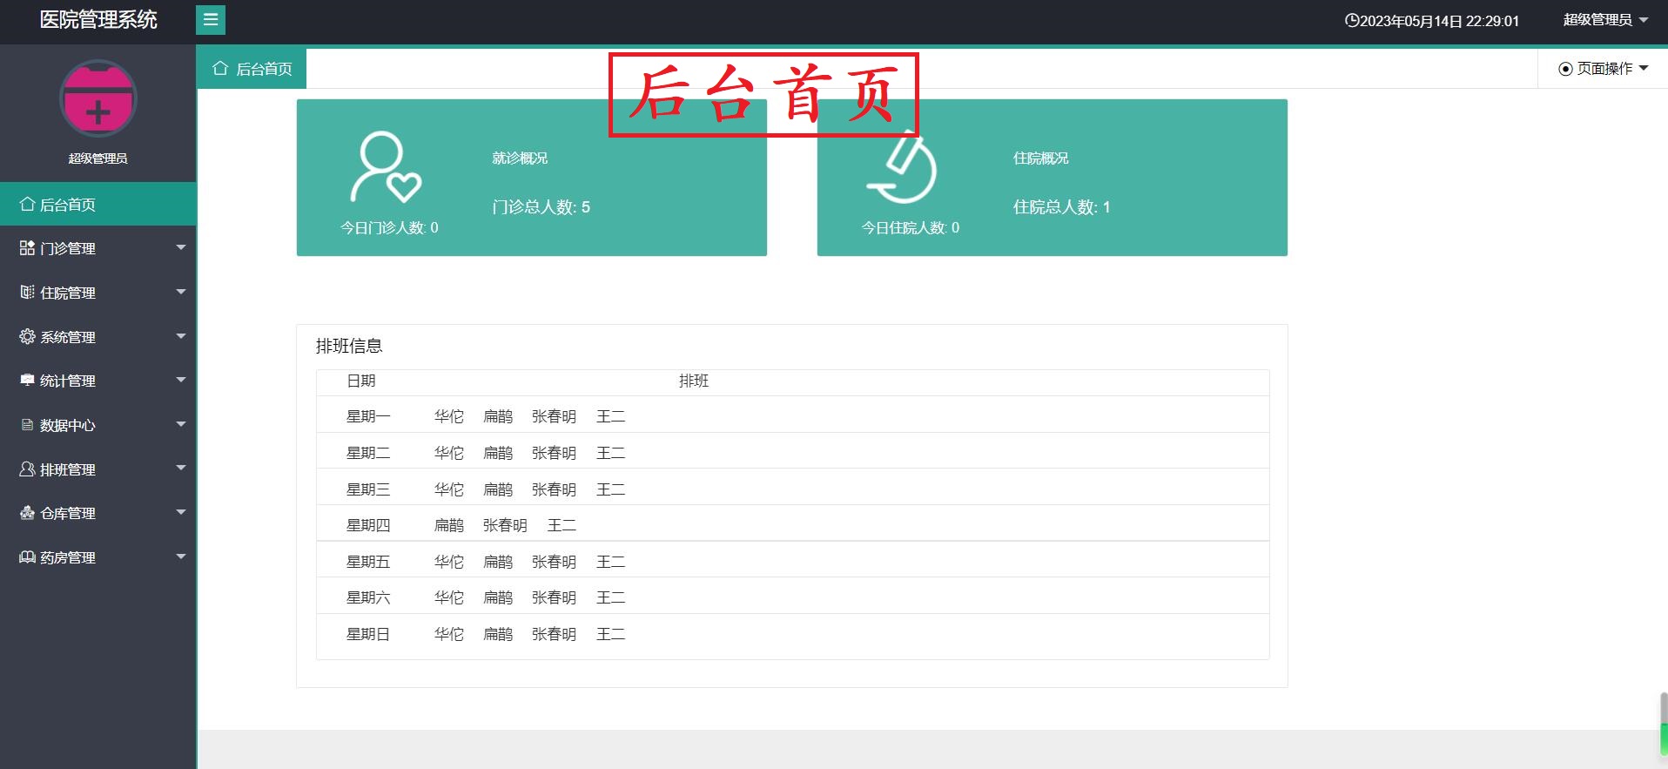The height and width of the screenshot is (769, 1668).
Task: Open the 门诊管理 sidebar menu
Action: click(98, 248)
